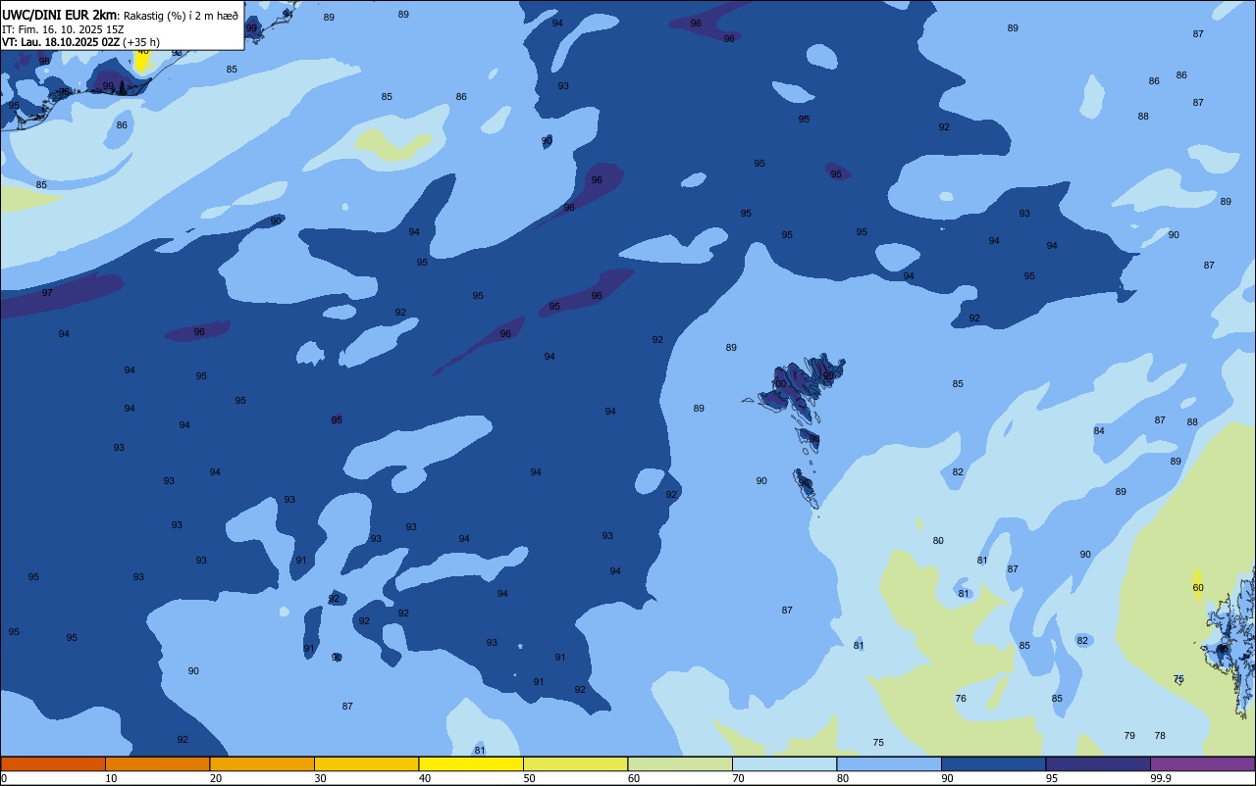Click the map value '78'
This screenshot has width=1256, height=786.
point(1160,736)
